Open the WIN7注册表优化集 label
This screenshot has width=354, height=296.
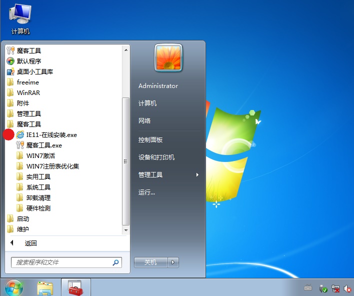tap(52, 166)
